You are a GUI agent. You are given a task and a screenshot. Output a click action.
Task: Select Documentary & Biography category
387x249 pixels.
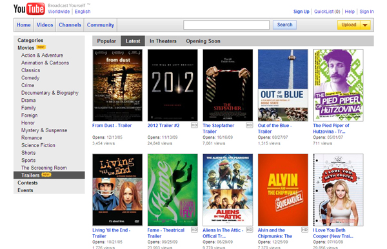tap(50, 93)
